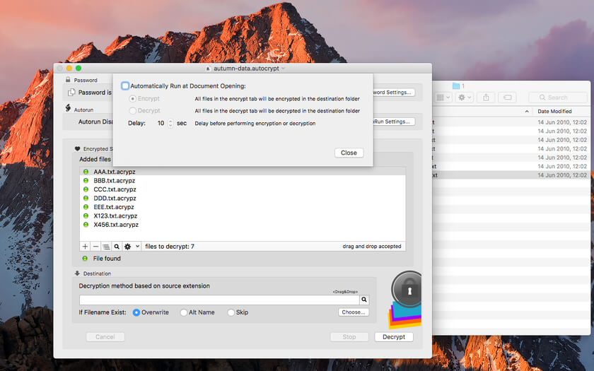The height and width of the screenshot is (371, 594).
Task: Click the Close button in autorun sheet
Action: click(349, 153)
